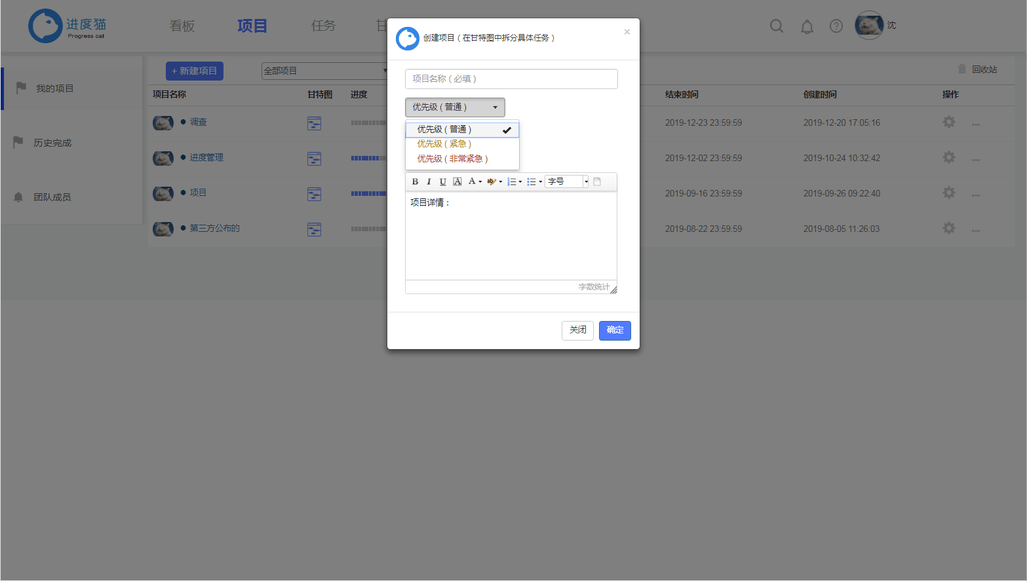Image resolution: width=1027 pixels, height=581 pixels.
Task: Click the 项目名称（必填）input field
Action: tap(511, 79)
